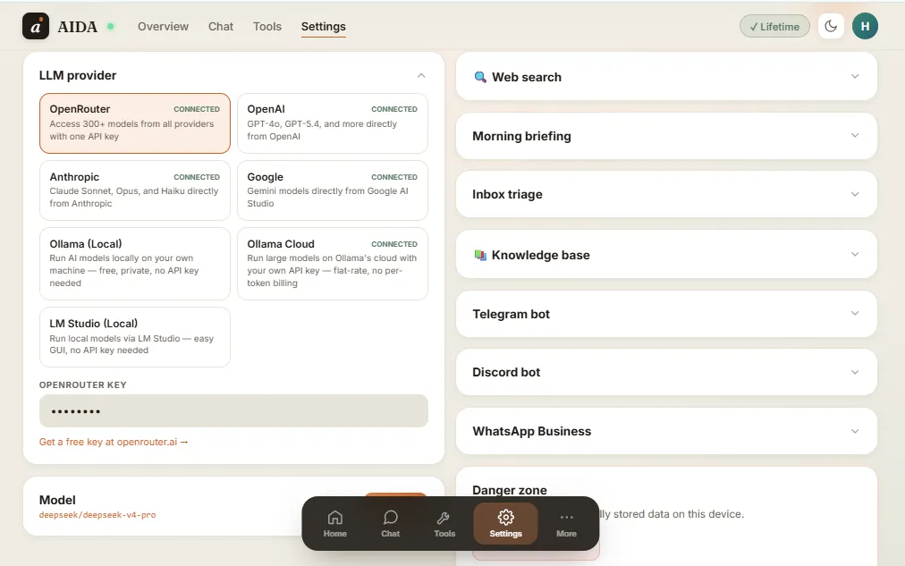The height and width of the screenshot is (566, 905).
Task: Expand the Morning briefing section
Action: click(x=855, y=136)
